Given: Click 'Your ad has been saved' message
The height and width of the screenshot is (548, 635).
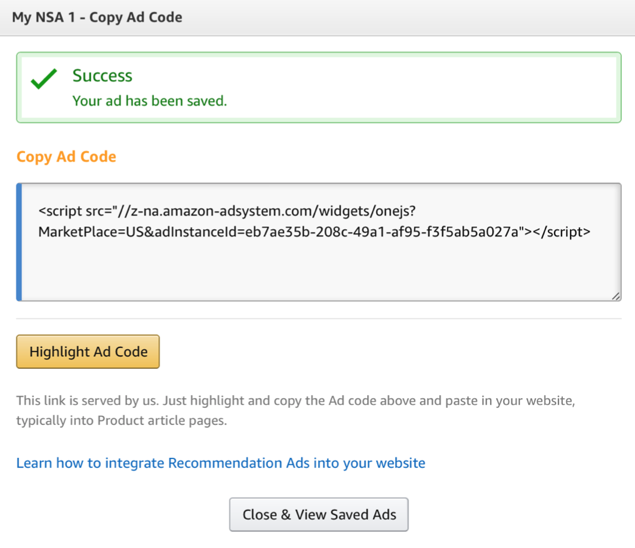Looking at the screenshot, I should [149, 101].
